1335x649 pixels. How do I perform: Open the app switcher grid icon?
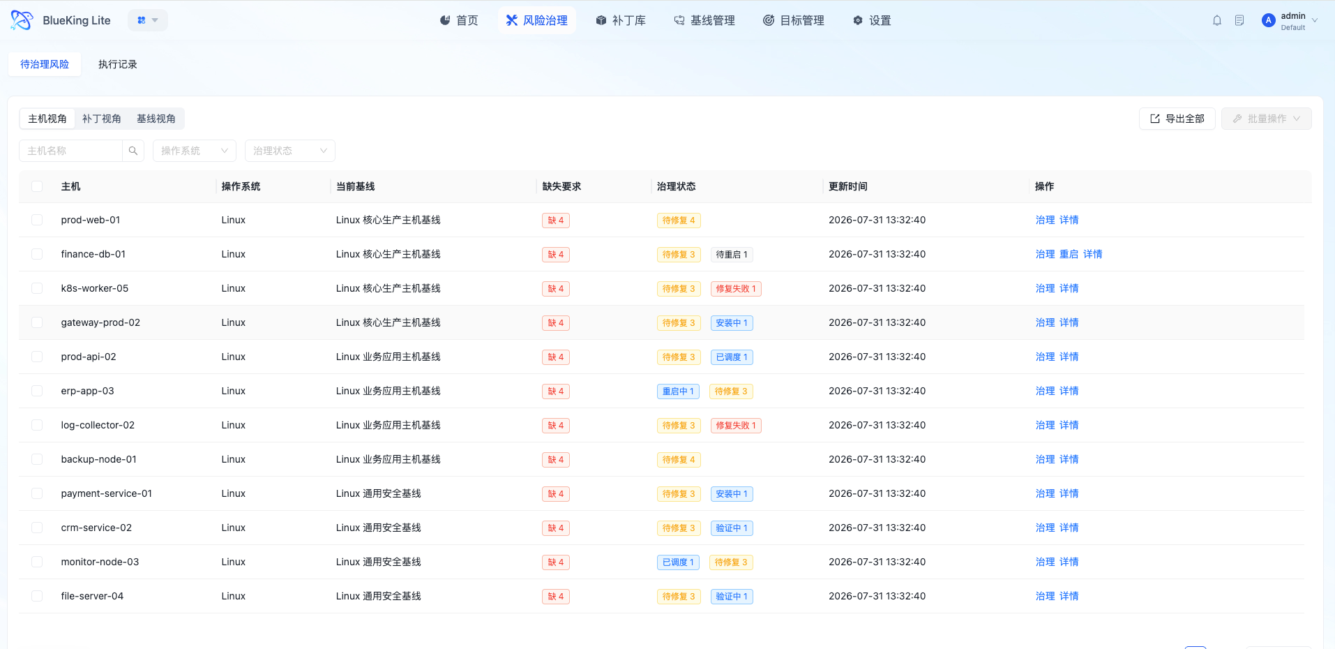click(x=142, y=20)
